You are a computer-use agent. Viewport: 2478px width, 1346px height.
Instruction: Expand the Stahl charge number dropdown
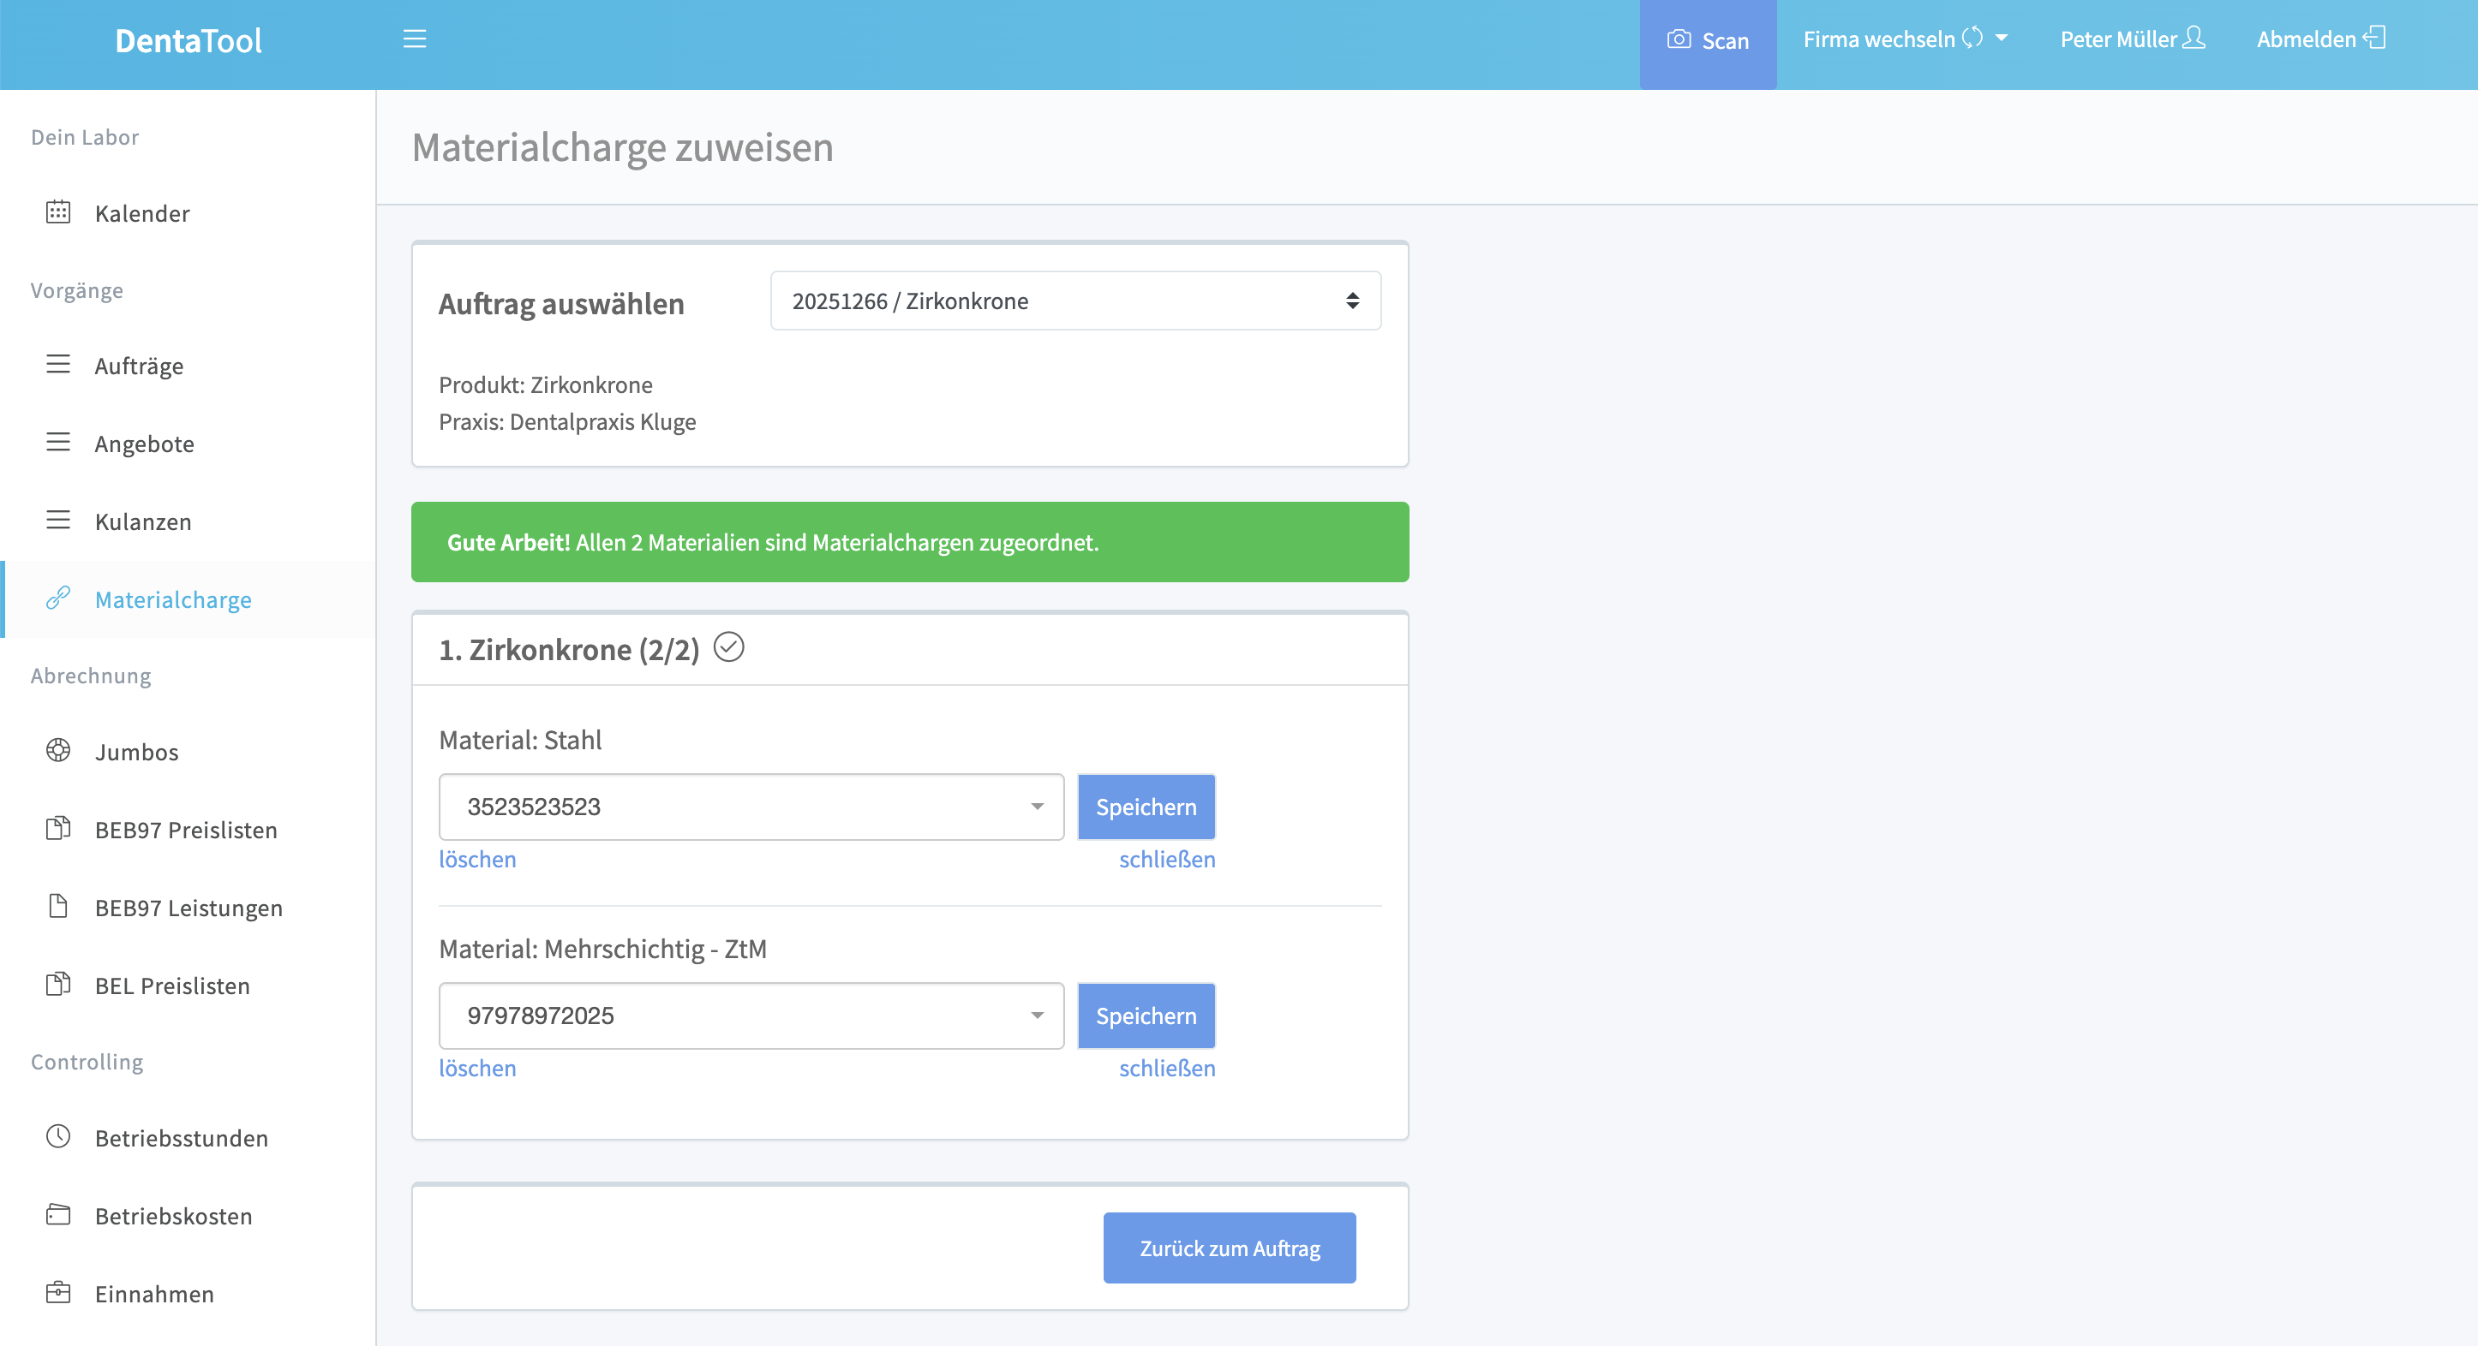751,807
